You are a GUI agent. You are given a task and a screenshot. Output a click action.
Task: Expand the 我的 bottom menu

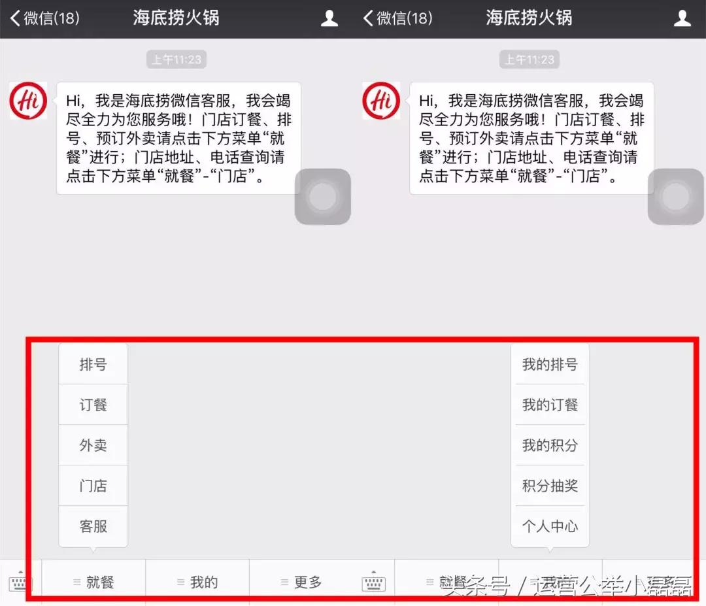tap(198, 580)
